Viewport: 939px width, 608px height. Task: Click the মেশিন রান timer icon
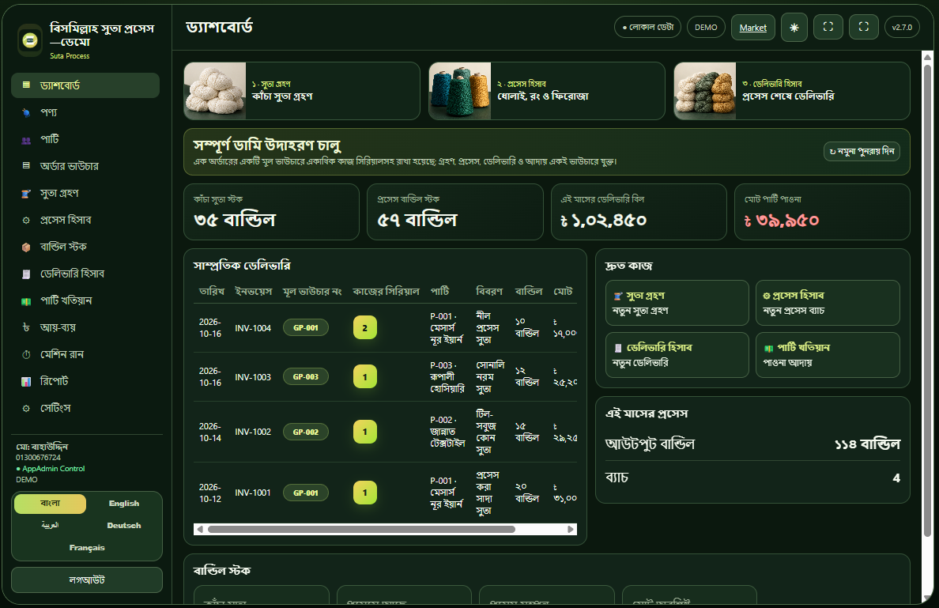point(26,355)
